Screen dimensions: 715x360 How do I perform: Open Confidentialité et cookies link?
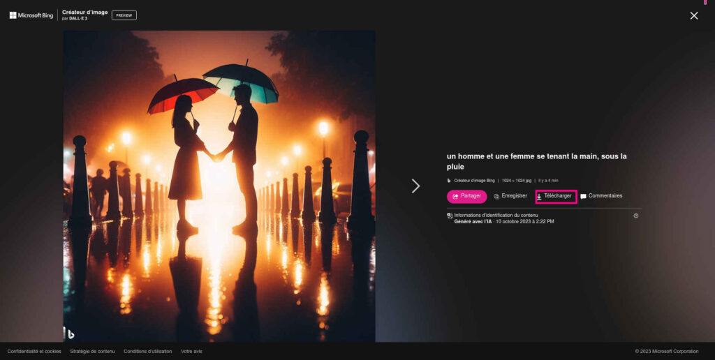34,352
